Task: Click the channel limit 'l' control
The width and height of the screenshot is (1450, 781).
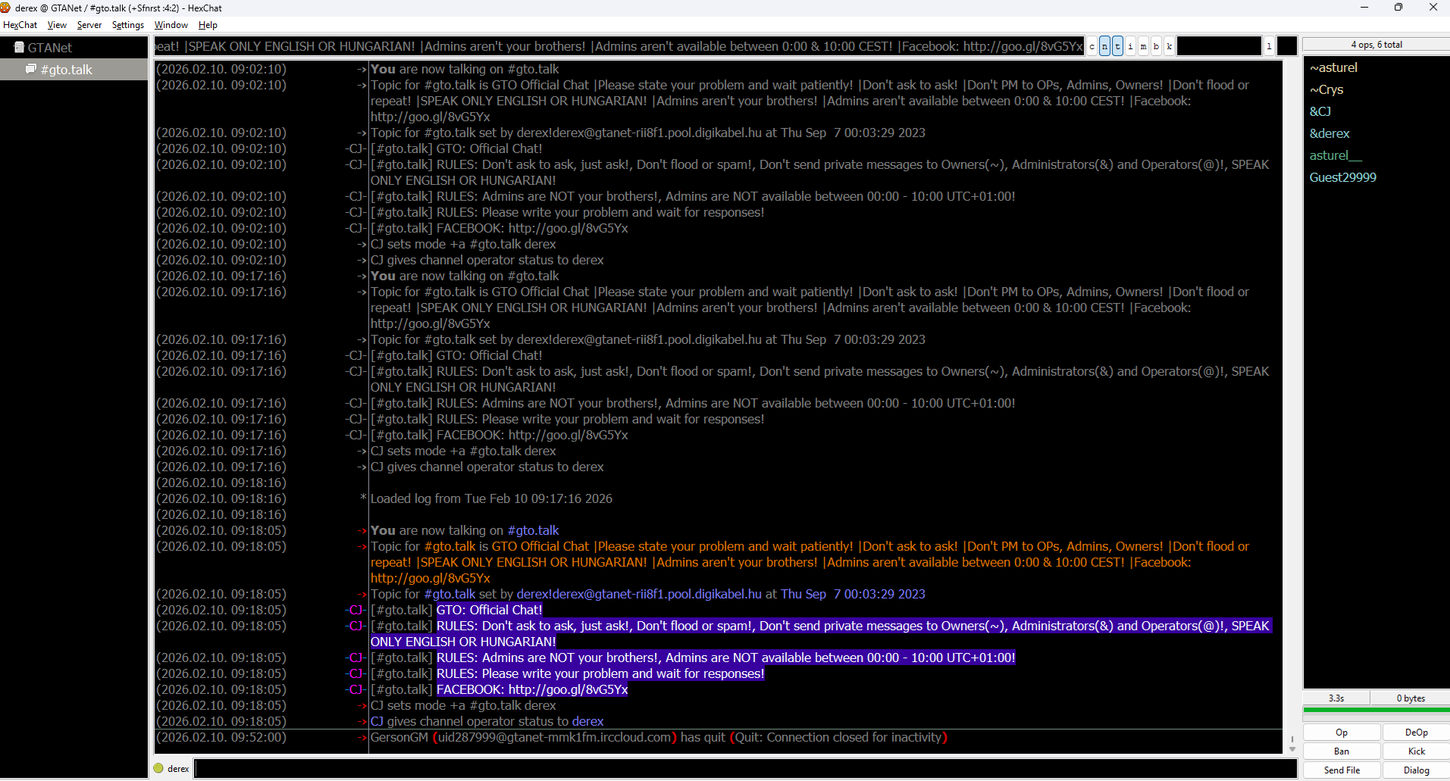Action: (1269, 46)
